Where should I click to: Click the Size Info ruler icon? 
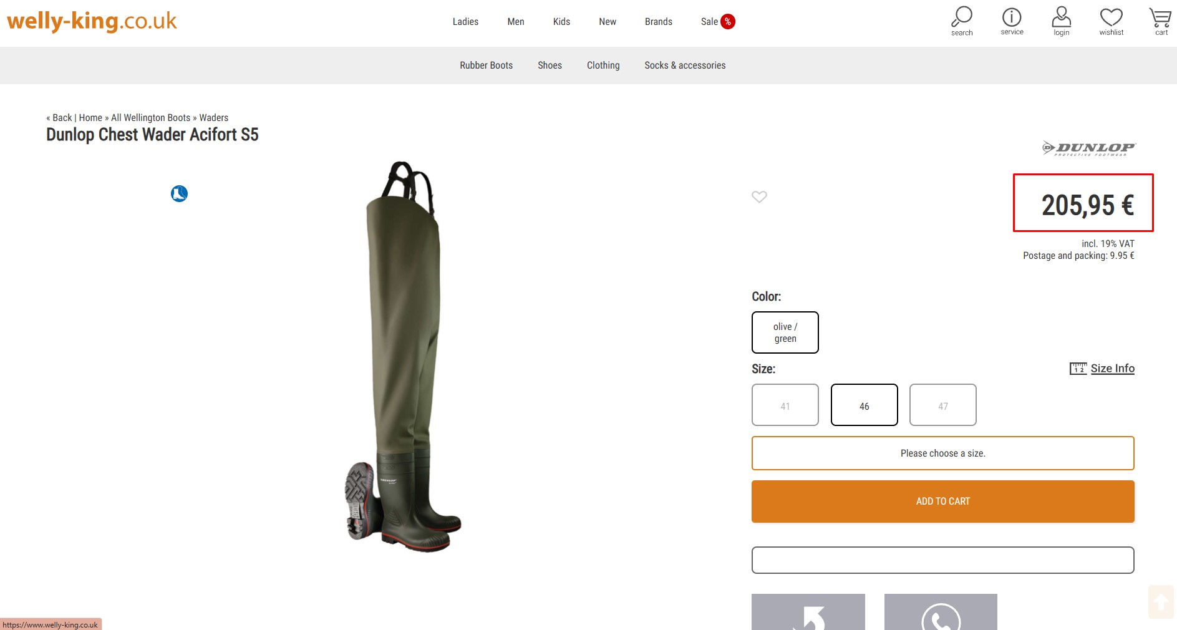[x=1078, y=368]
